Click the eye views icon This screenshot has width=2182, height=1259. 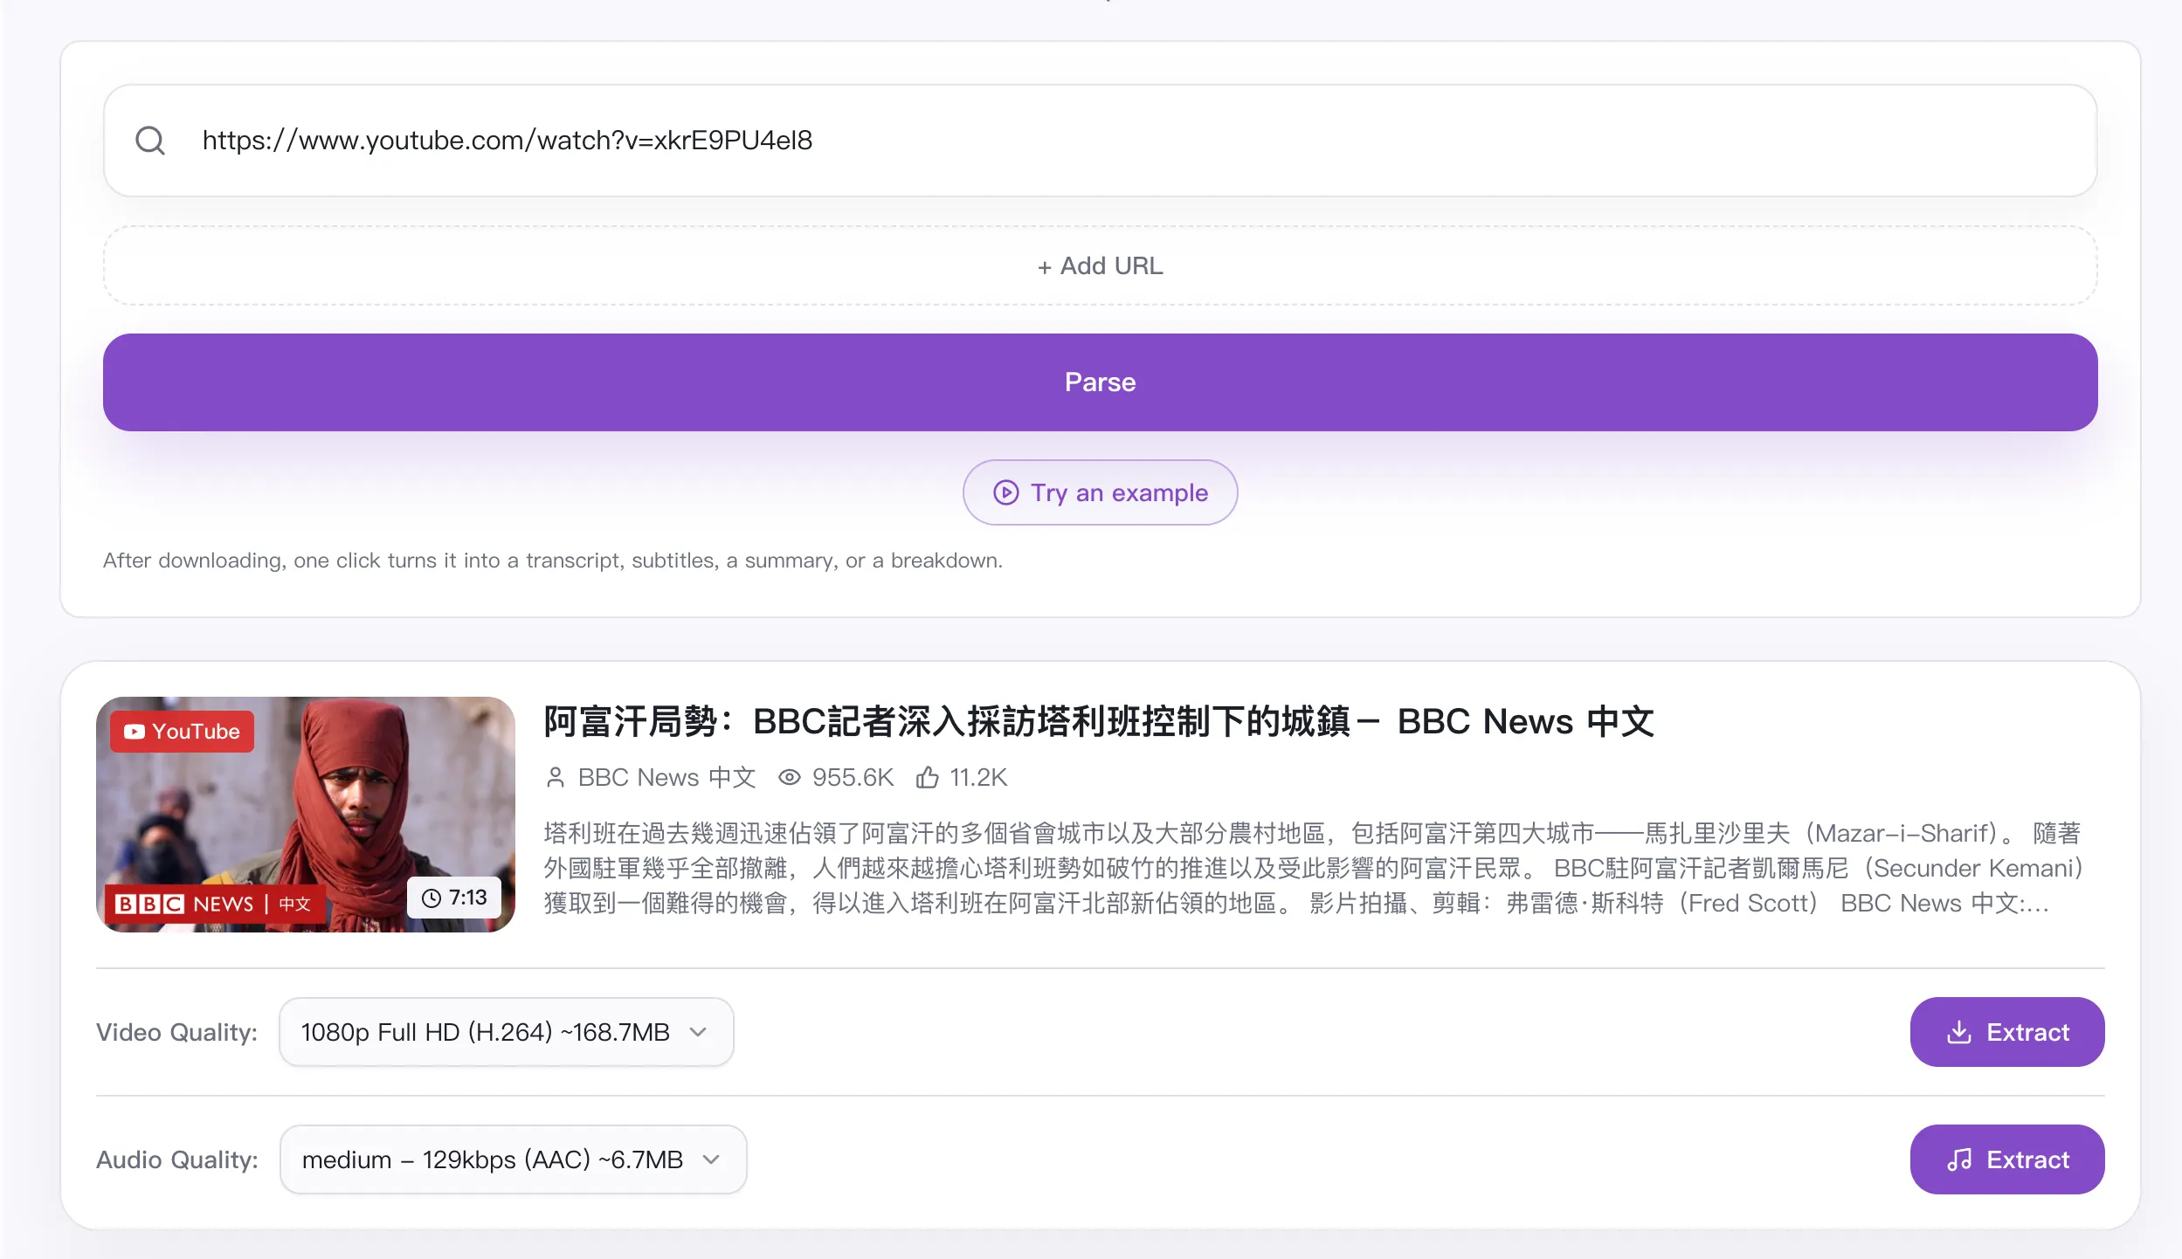coord(790,777)
